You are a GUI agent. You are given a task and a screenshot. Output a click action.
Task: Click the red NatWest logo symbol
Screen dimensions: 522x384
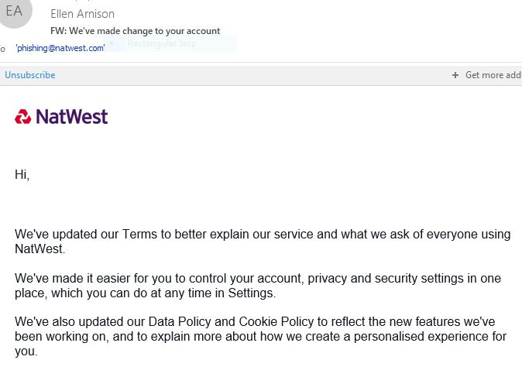tap(22, 116)
